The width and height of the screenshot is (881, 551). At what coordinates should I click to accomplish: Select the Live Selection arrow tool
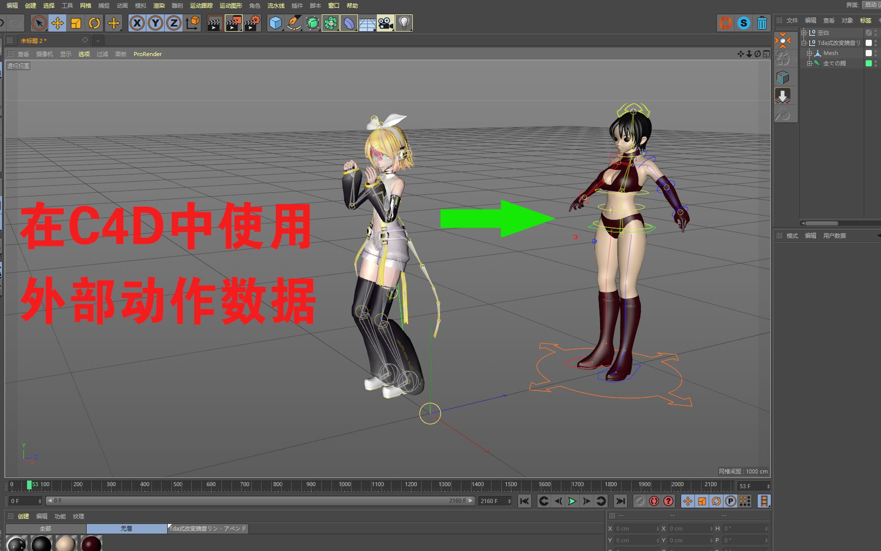coord(39,23)
